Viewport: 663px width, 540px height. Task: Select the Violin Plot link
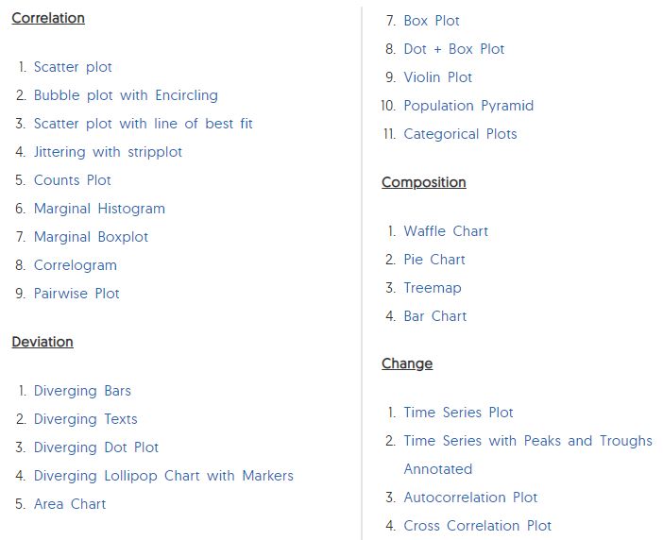coord(437,77)
